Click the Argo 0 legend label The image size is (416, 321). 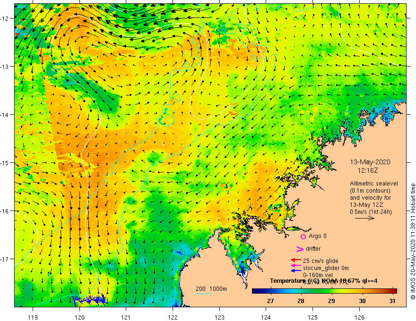(x=318, y=236)
